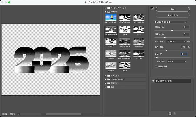Choose the ハーフトーンパターン filter thumbnail
Screen dimensions: 196x117
pyautogui.click(x=125, y=53)
